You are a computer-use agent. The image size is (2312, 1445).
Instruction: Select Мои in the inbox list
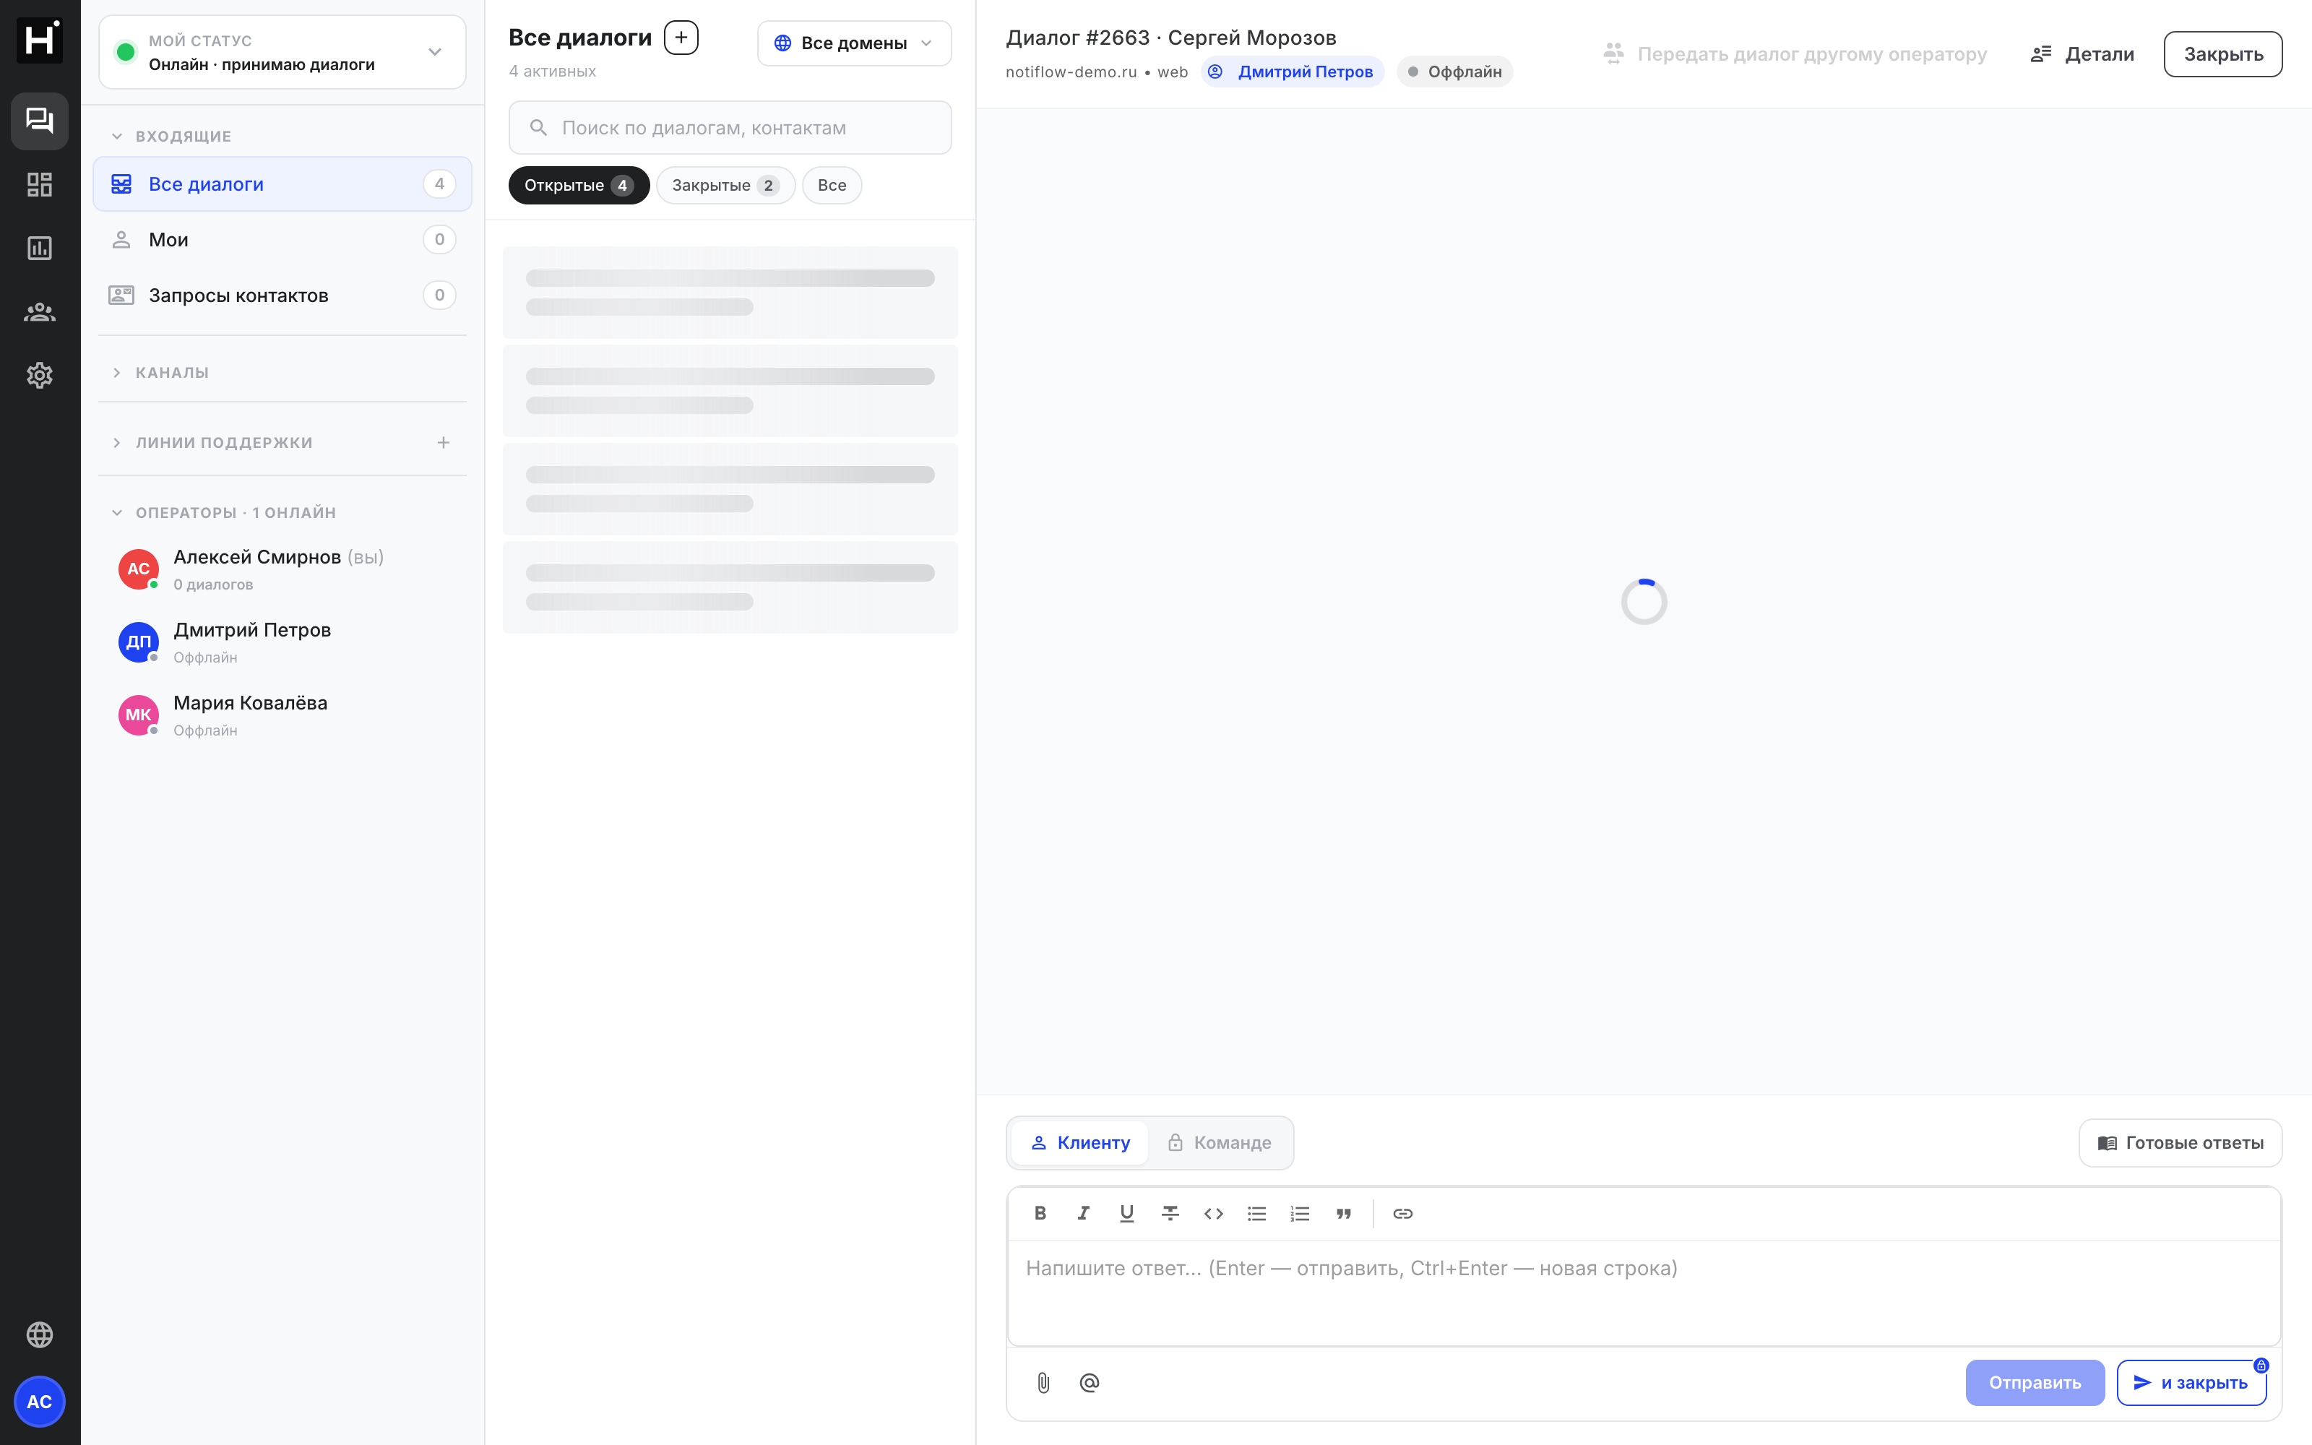282,239
